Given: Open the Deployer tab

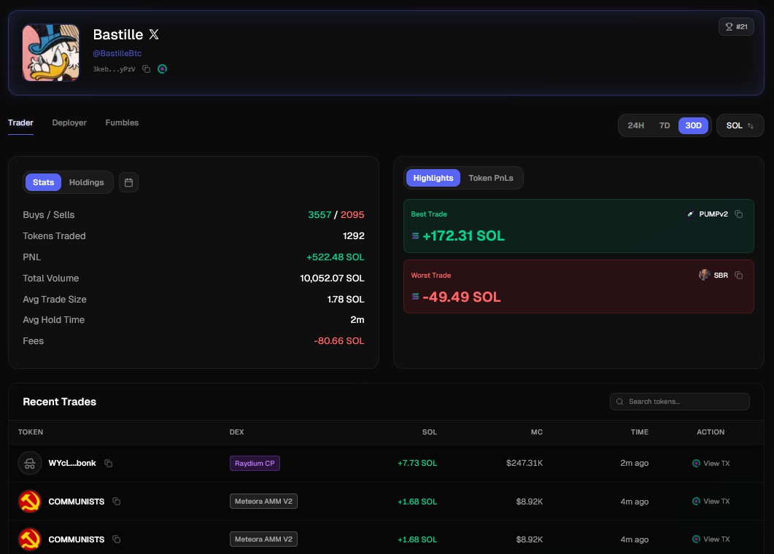Looking at the screenshot, I should (x=69, y=122).
